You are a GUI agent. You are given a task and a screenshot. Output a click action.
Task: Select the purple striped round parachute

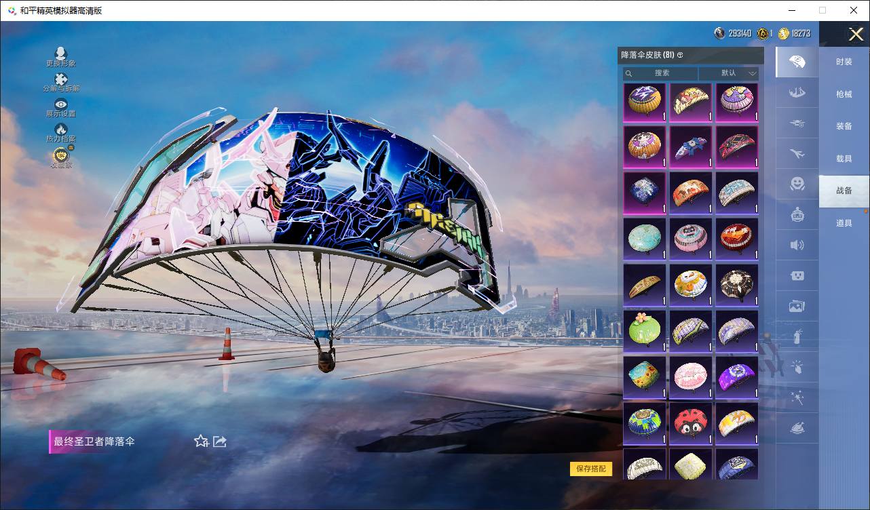pos(737,103)
